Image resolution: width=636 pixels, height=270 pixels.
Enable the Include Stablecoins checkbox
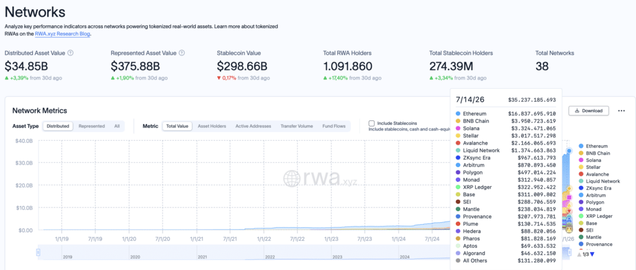tap(371, 124)
